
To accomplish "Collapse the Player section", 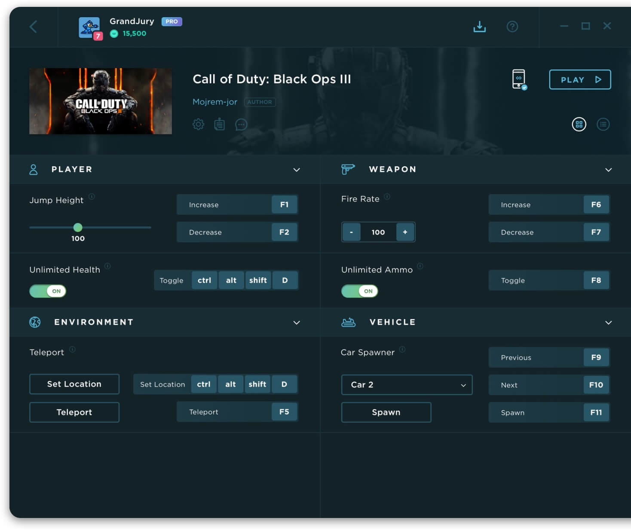I will pos(296,170).
